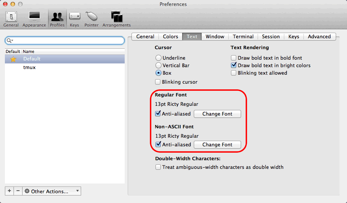This screenshot has width=347, height=203.
Task: Select the Vertical Bar cursor option
Action: [x=158, y=65]
